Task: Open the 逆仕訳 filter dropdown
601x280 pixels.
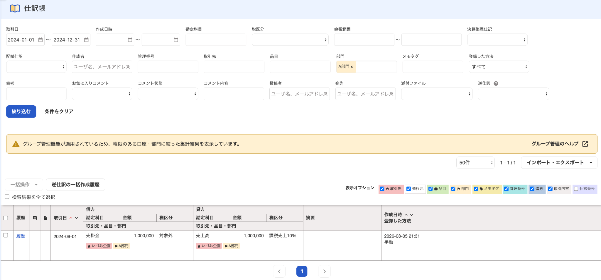Action: pyautogui.click(x=514, y=94)
